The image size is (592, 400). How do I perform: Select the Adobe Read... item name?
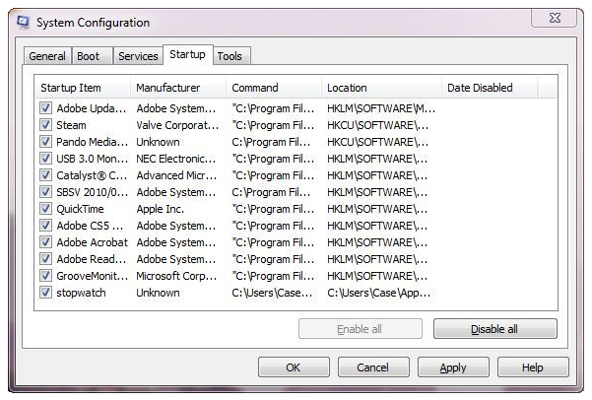[x=92, y=259]
